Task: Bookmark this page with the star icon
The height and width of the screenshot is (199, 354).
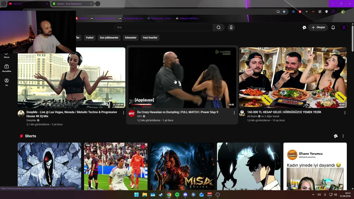Action: [x=284, y=12]
